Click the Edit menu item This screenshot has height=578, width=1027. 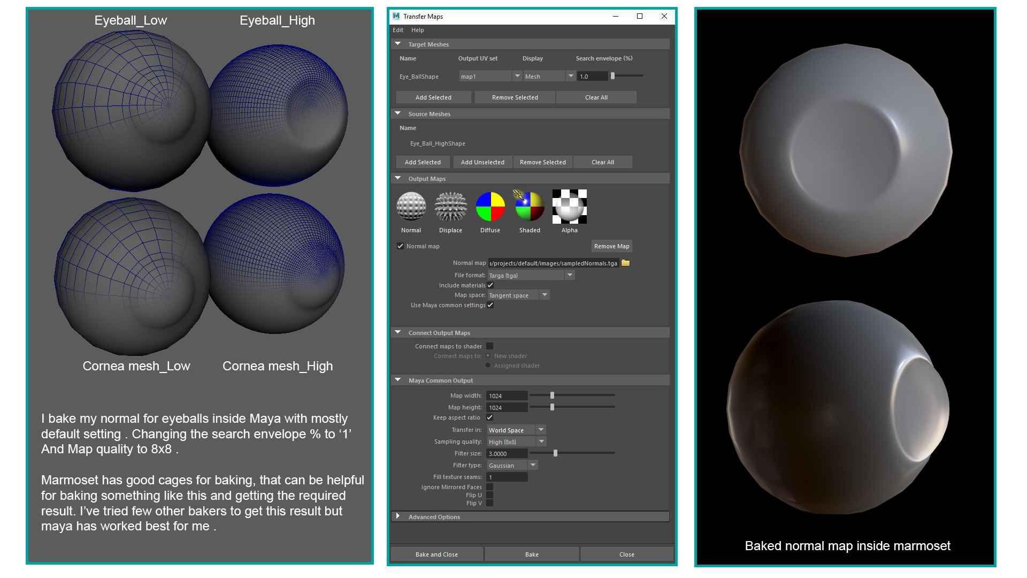pyautogui.click(x=398, y=31)
